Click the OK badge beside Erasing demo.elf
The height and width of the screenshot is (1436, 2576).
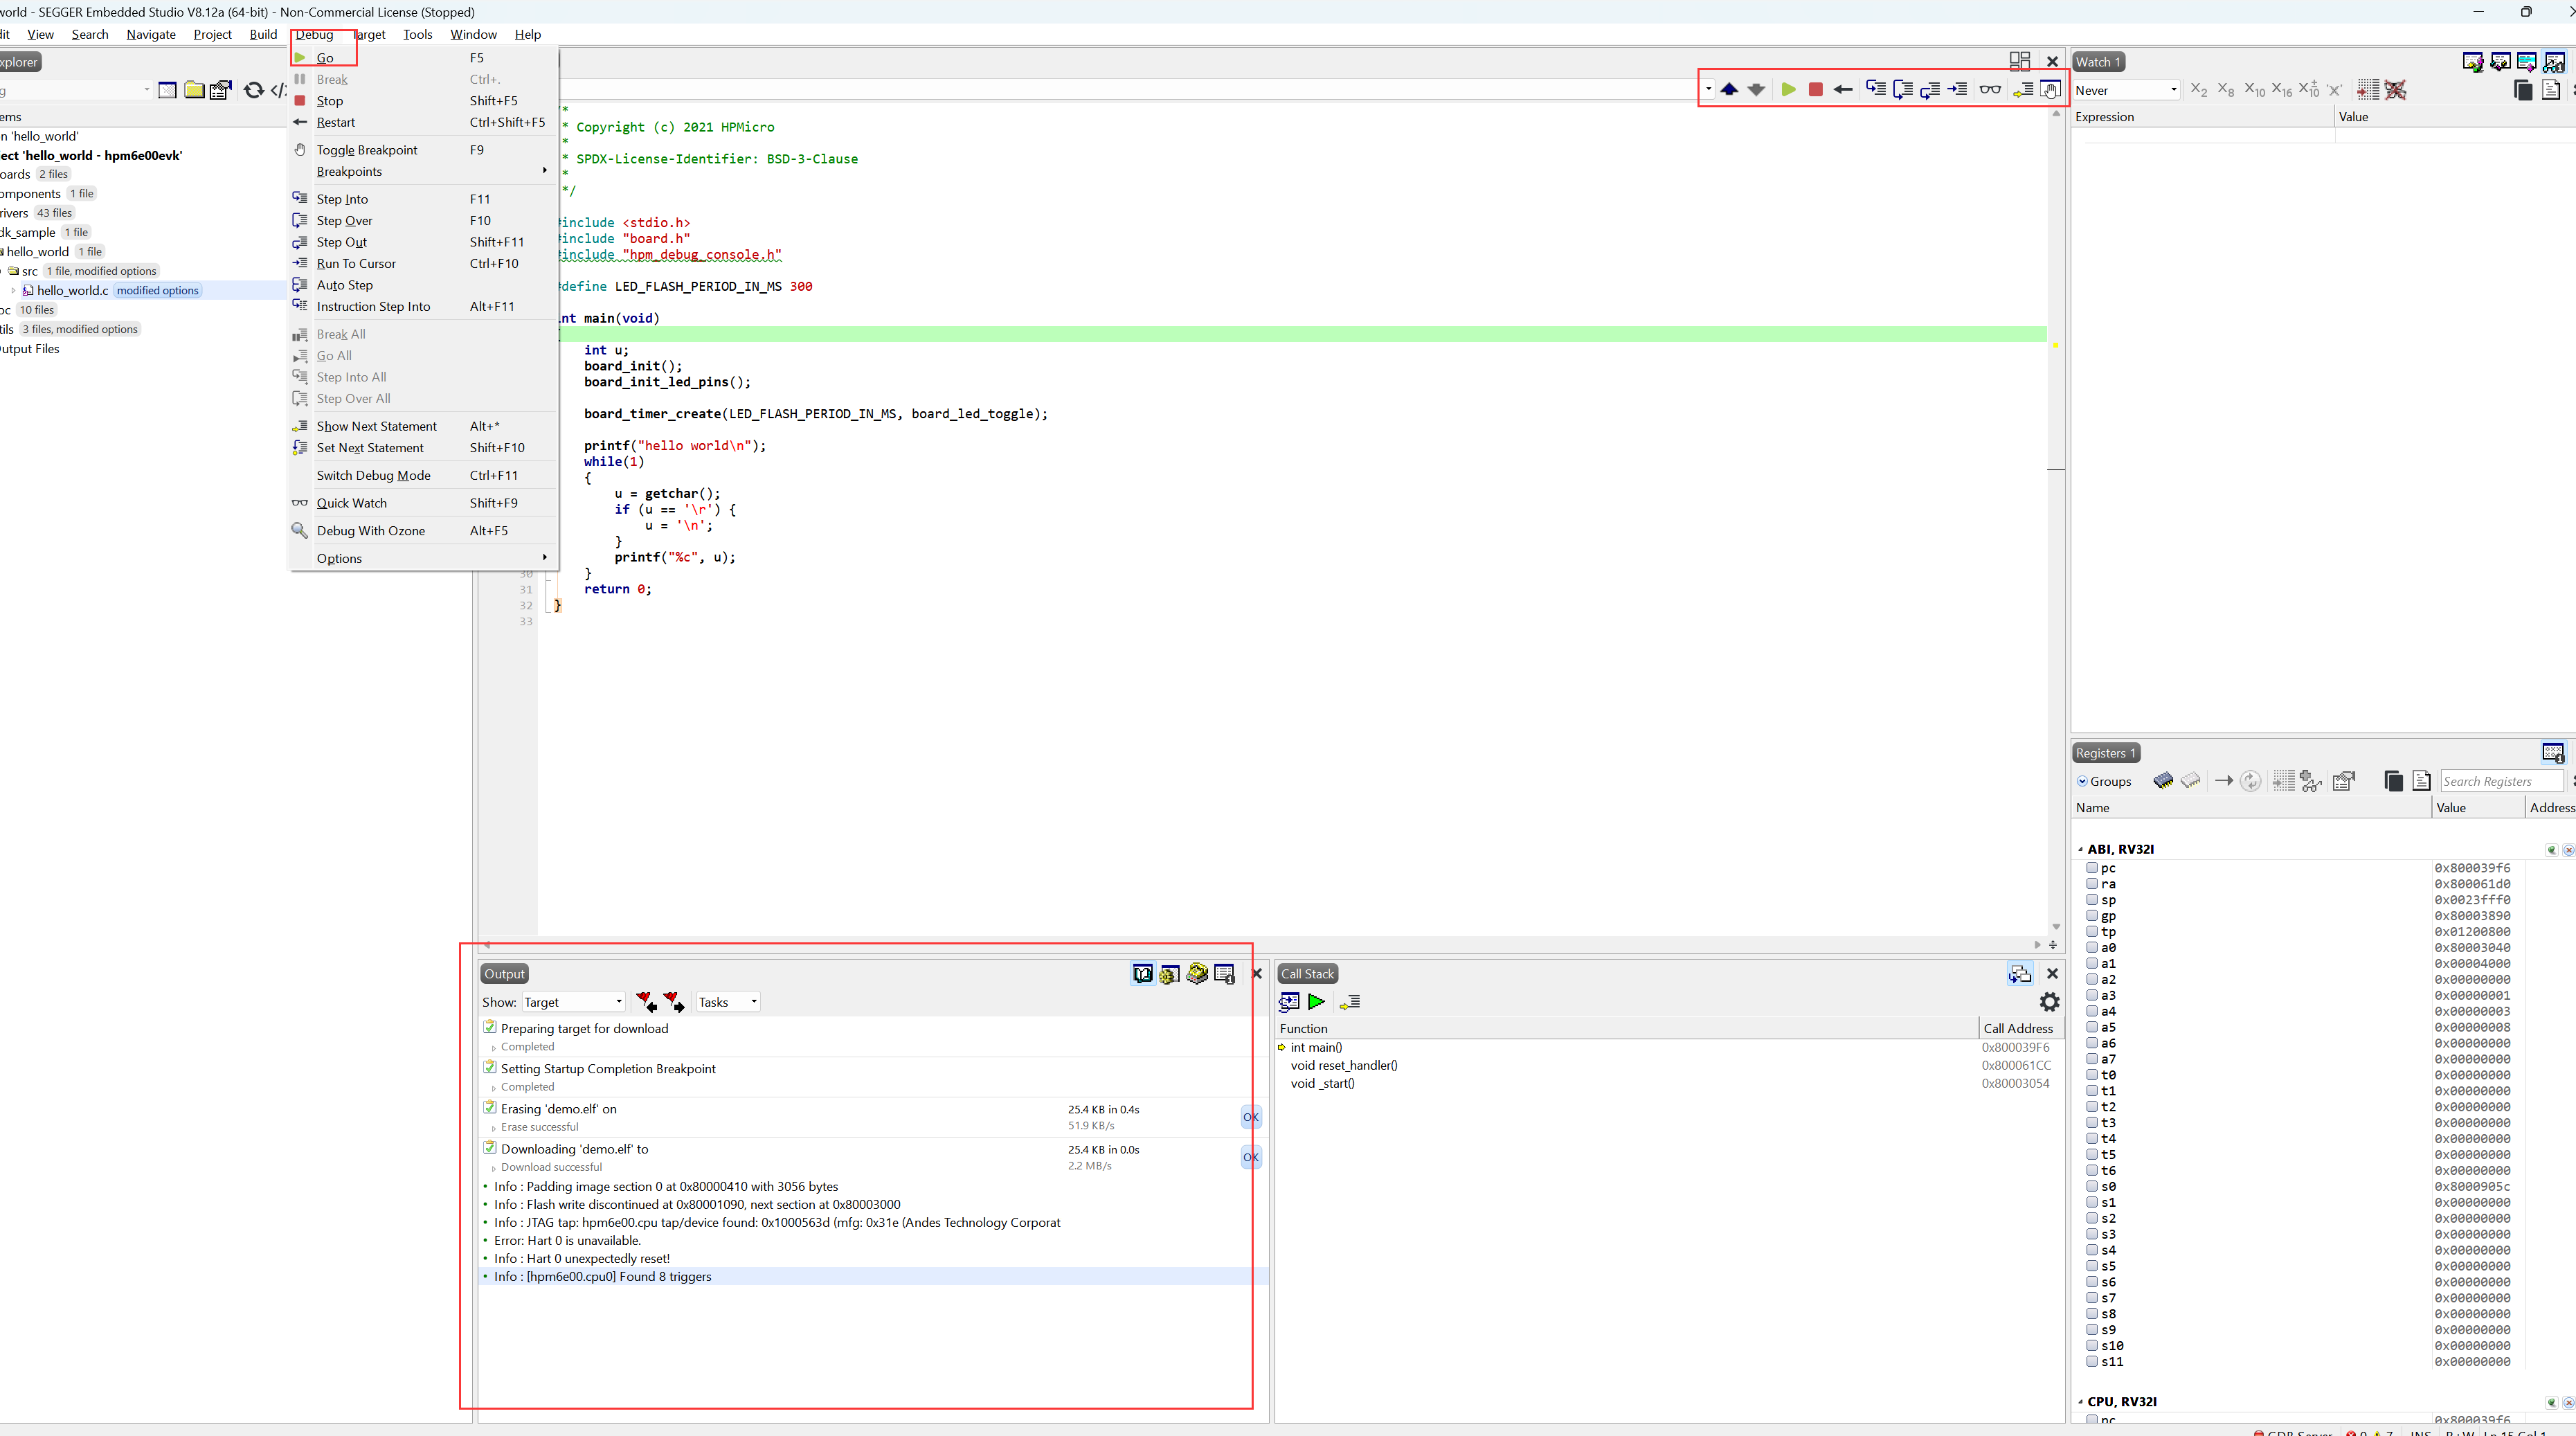(x=1250, y=1117)
